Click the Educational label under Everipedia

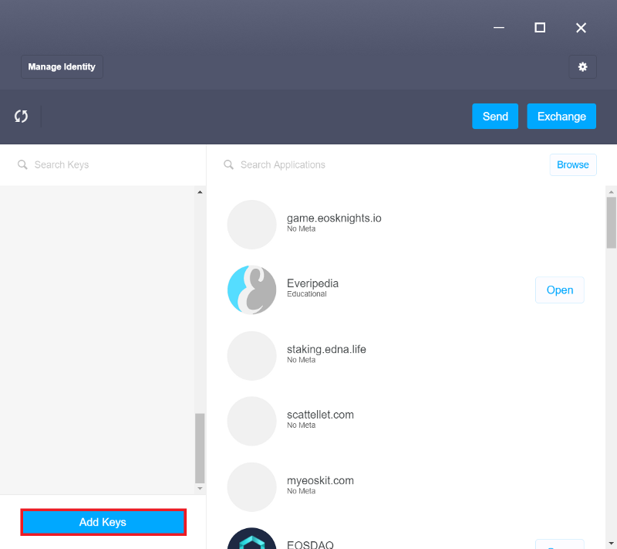click(x=306, y=293)
